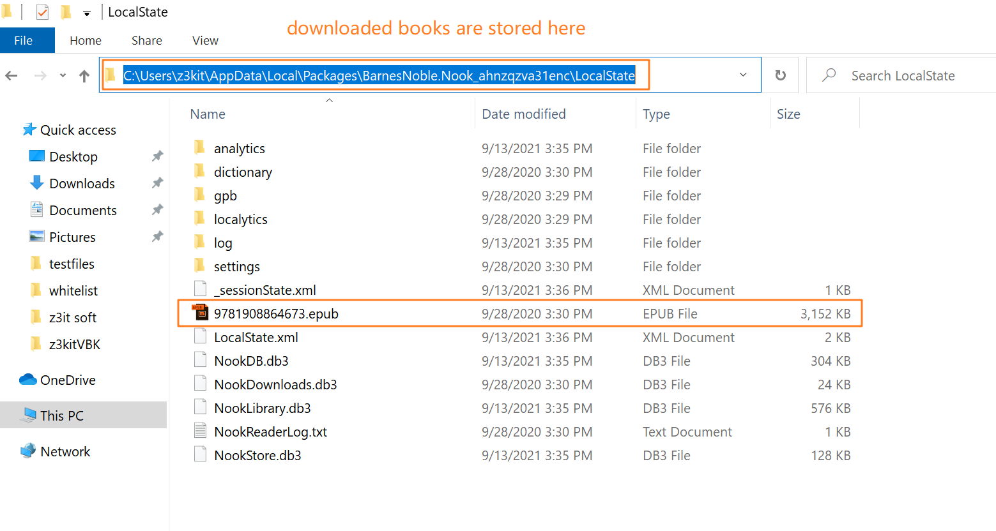Select the log folder icon

[x=199, y=243]
